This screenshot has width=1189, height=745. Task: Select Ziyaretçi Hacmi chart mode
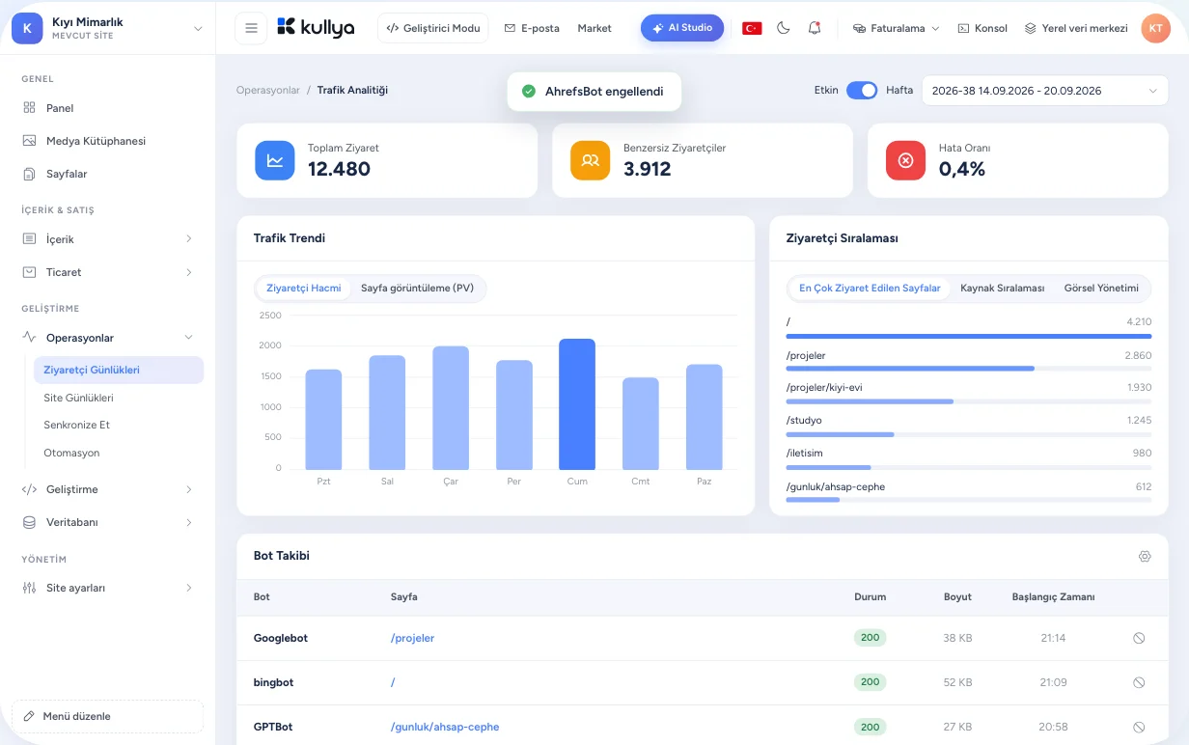pos(304,288)
